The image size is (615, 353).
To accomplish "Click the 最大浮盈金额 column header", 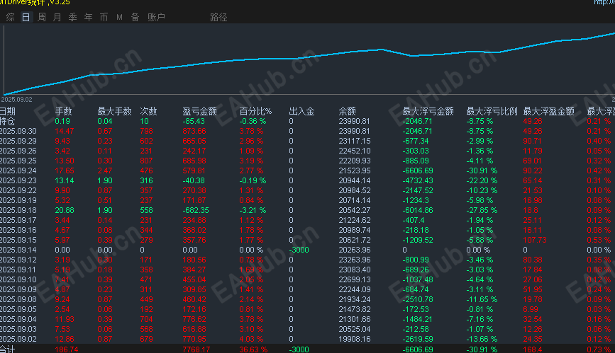I will (x=549, y=112).
